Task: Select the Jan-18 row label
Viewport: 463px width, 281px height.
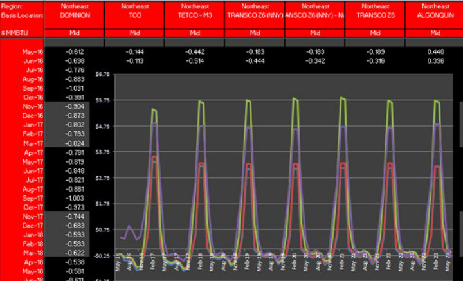Action: pyautogui.click(x=33, y=235)
